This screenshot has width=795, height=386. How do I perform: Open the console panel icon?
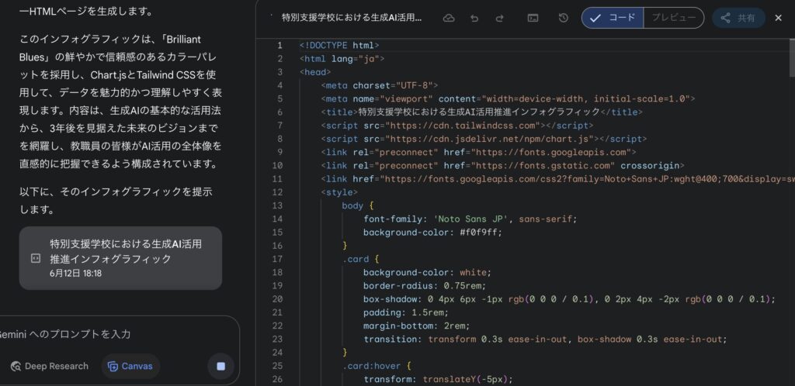pos(533,18)
